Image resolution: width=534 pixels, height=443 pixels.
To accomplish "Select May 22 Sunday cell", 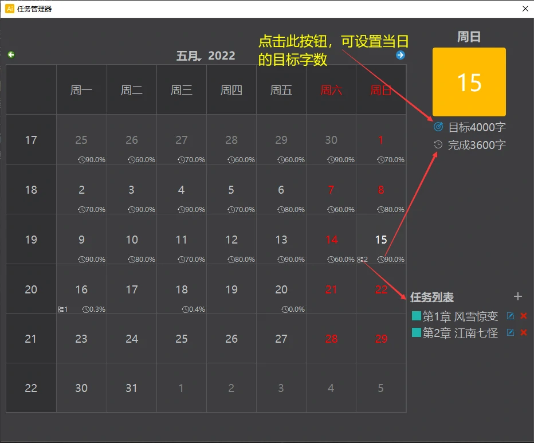I will pyautogui.click(x=381, y=289).
